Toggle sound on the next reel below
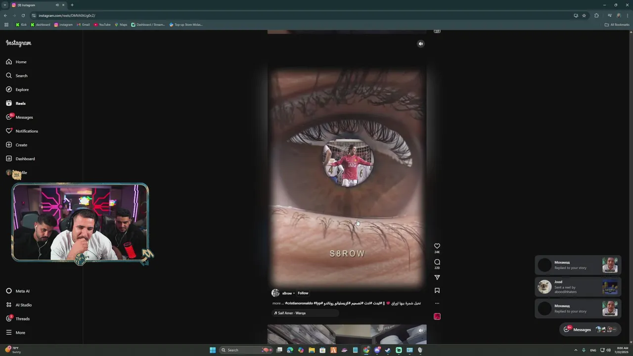 pos(421,330)
